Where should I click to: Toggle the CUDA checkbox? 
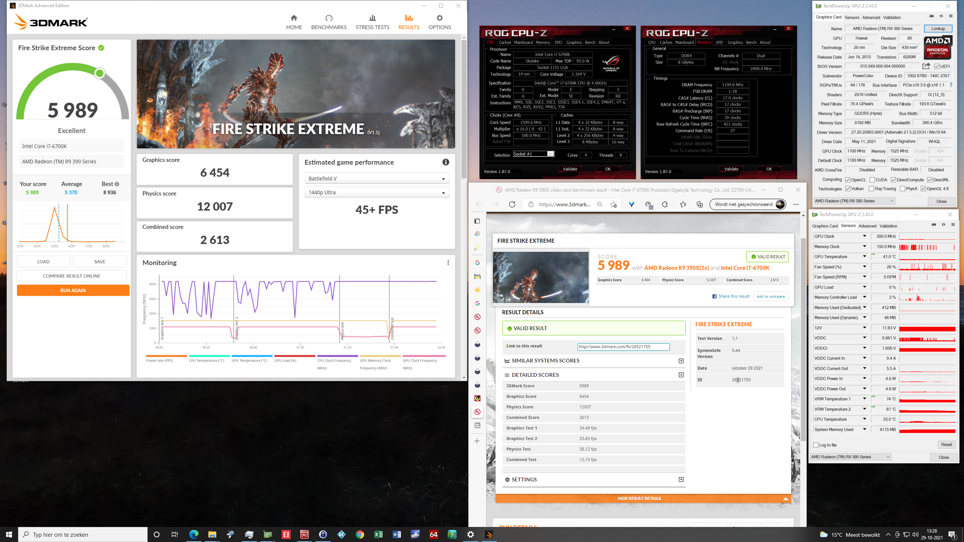872,180
